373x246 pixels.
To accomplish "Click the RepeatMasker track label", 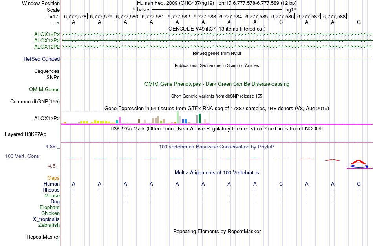I will click(x=43, y=237).
